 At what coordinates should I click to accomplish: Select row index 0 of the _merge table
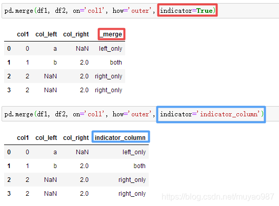(9, 49)
